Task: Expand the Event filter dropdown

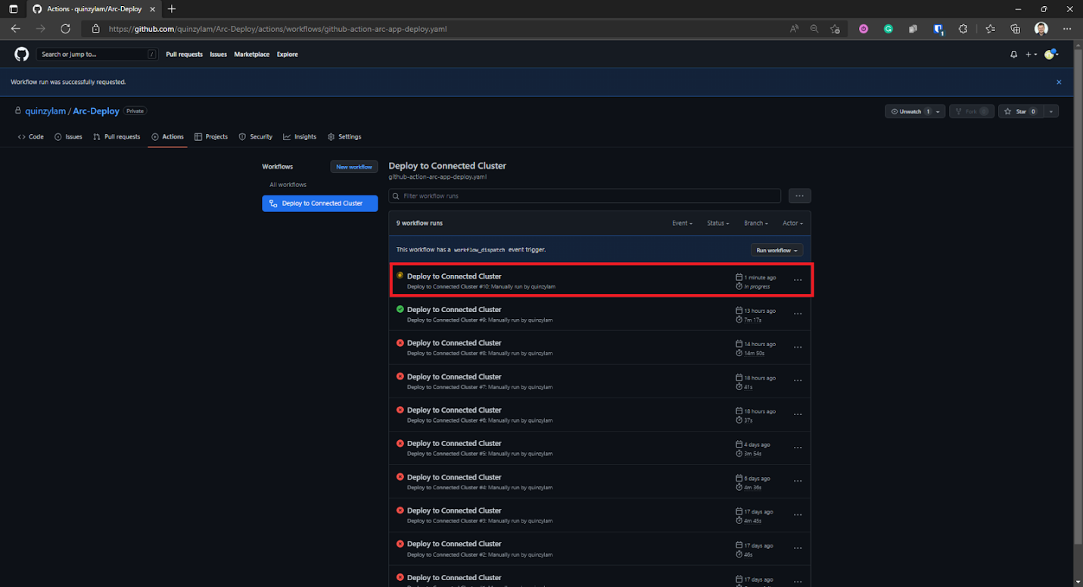Action: [682, 223]
